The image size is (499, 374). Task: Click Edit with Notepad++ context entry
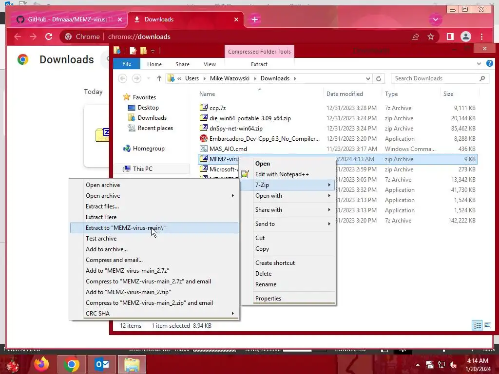pyautogui.click(x=288, y=174)
